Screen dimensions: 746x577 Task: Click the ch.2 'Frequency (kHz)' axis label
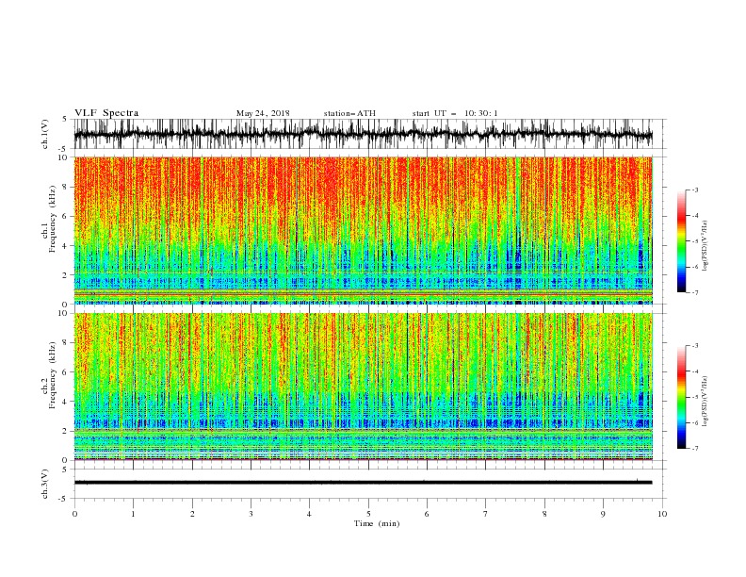click(53, 375)
